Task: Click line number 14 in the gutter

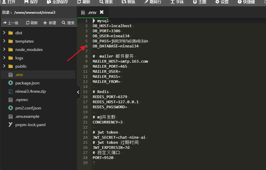Action: [85, 86]
